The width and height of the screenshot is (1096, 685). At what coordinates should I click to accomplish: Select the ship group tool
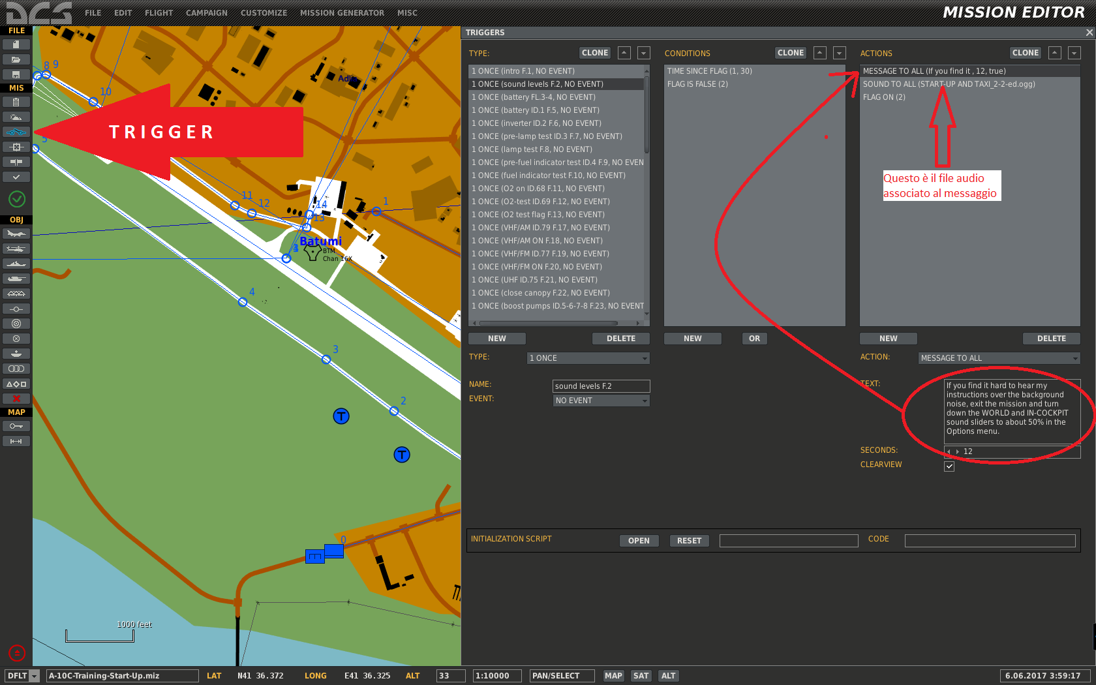[16, 264]
